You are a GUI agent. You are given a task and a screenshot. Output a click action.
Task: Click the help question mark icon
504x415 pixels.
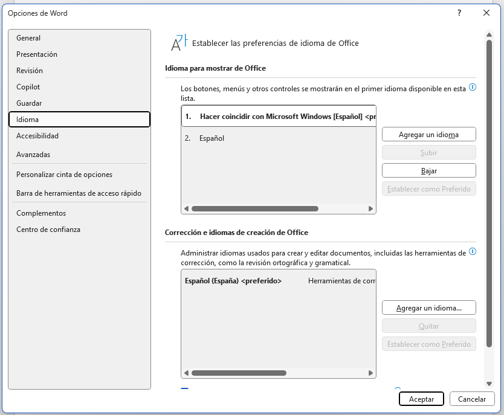tap(459, 13)
